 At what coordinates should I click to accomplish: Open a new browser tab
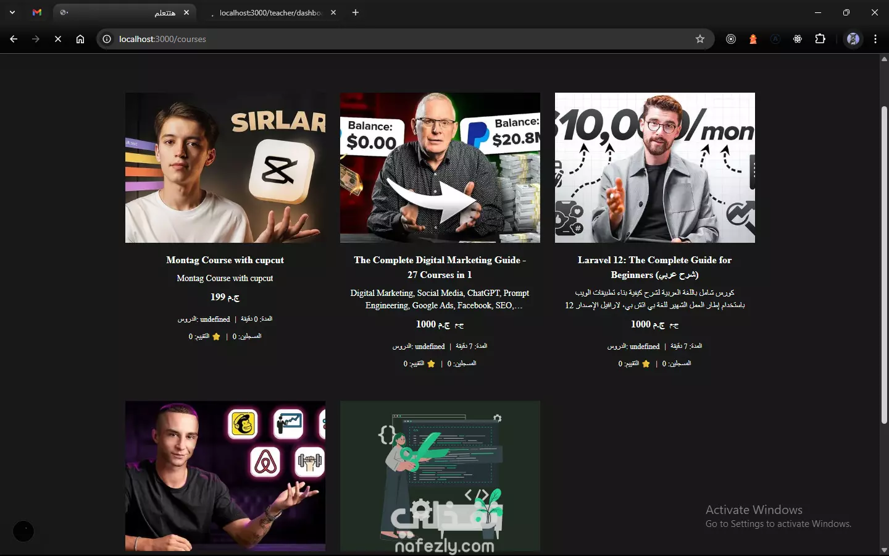(356, 12)
